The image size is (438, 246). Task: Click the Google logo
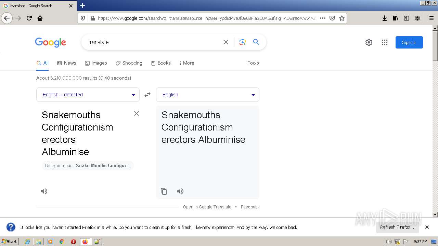point(50,42)
